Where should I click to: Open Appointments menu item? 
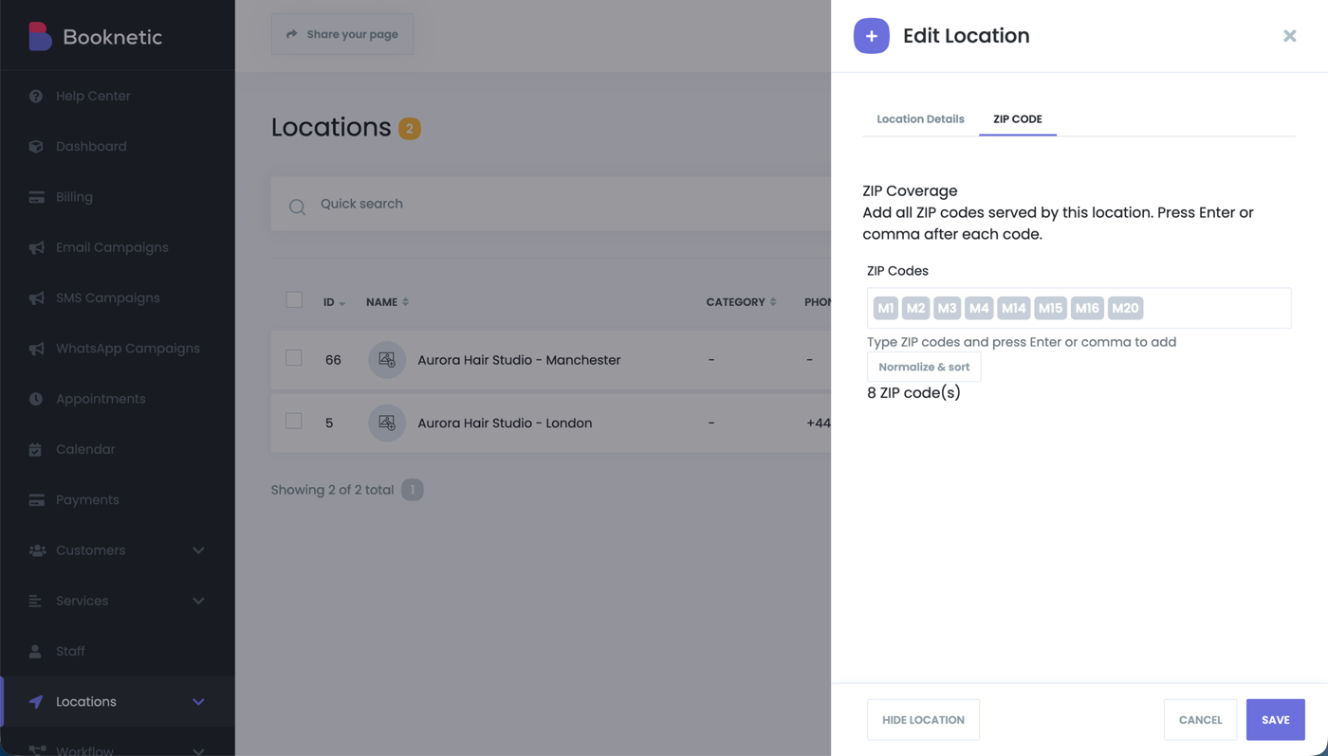[x=118, y=399]
